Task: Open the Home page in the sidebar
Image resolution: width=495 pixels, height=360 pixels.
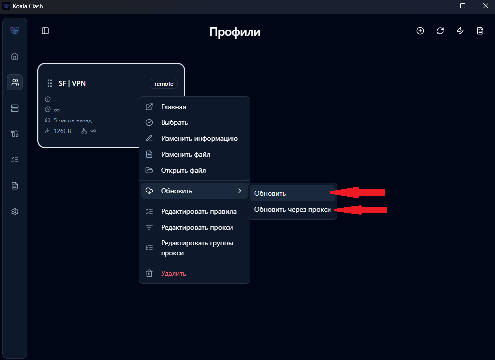Action: tap(14, 56)
